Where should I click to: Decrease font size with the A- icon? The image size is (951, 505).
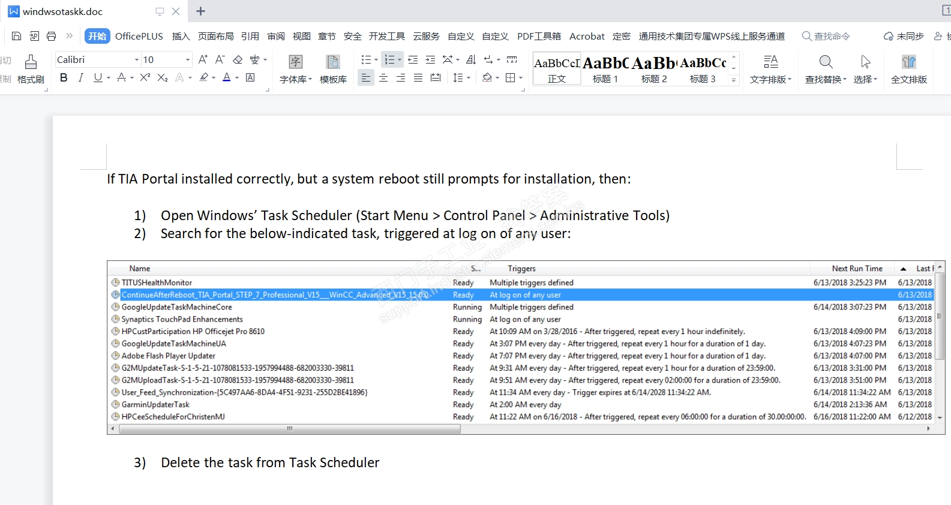tap(220, 59)
